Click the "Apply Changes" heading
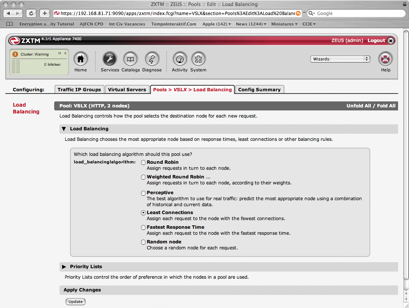409x308 pixels. (x=82, y=290)
